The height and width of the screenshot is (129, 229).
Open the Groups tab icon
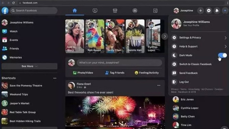click(135, 10)
